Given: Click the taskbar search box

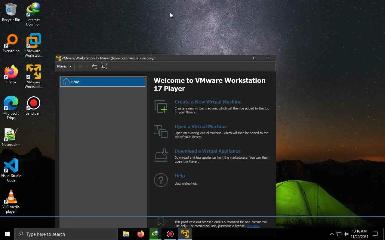Looking at the screenshot, I should coord(66,234).
